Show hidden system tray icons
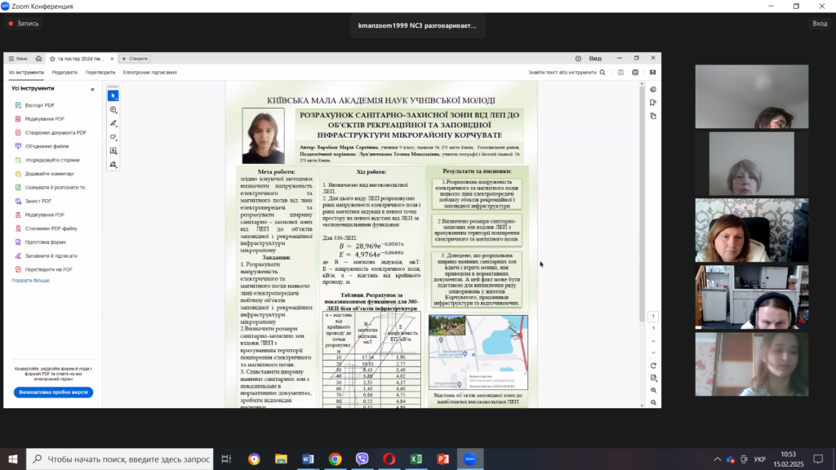 pyautogui.click(x=717, y=459)
